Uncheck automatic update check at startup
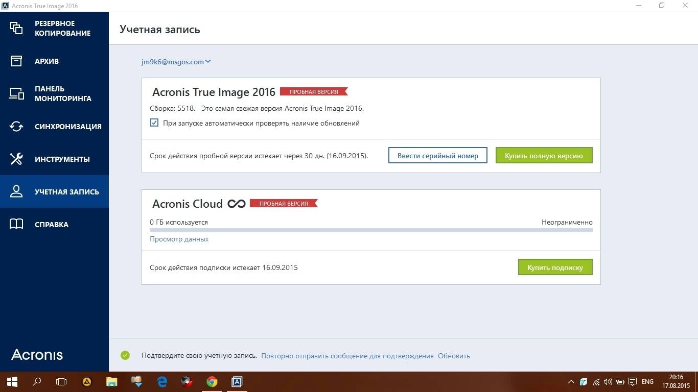Screen dimensions: 698x392 click(x=154, y=122)
